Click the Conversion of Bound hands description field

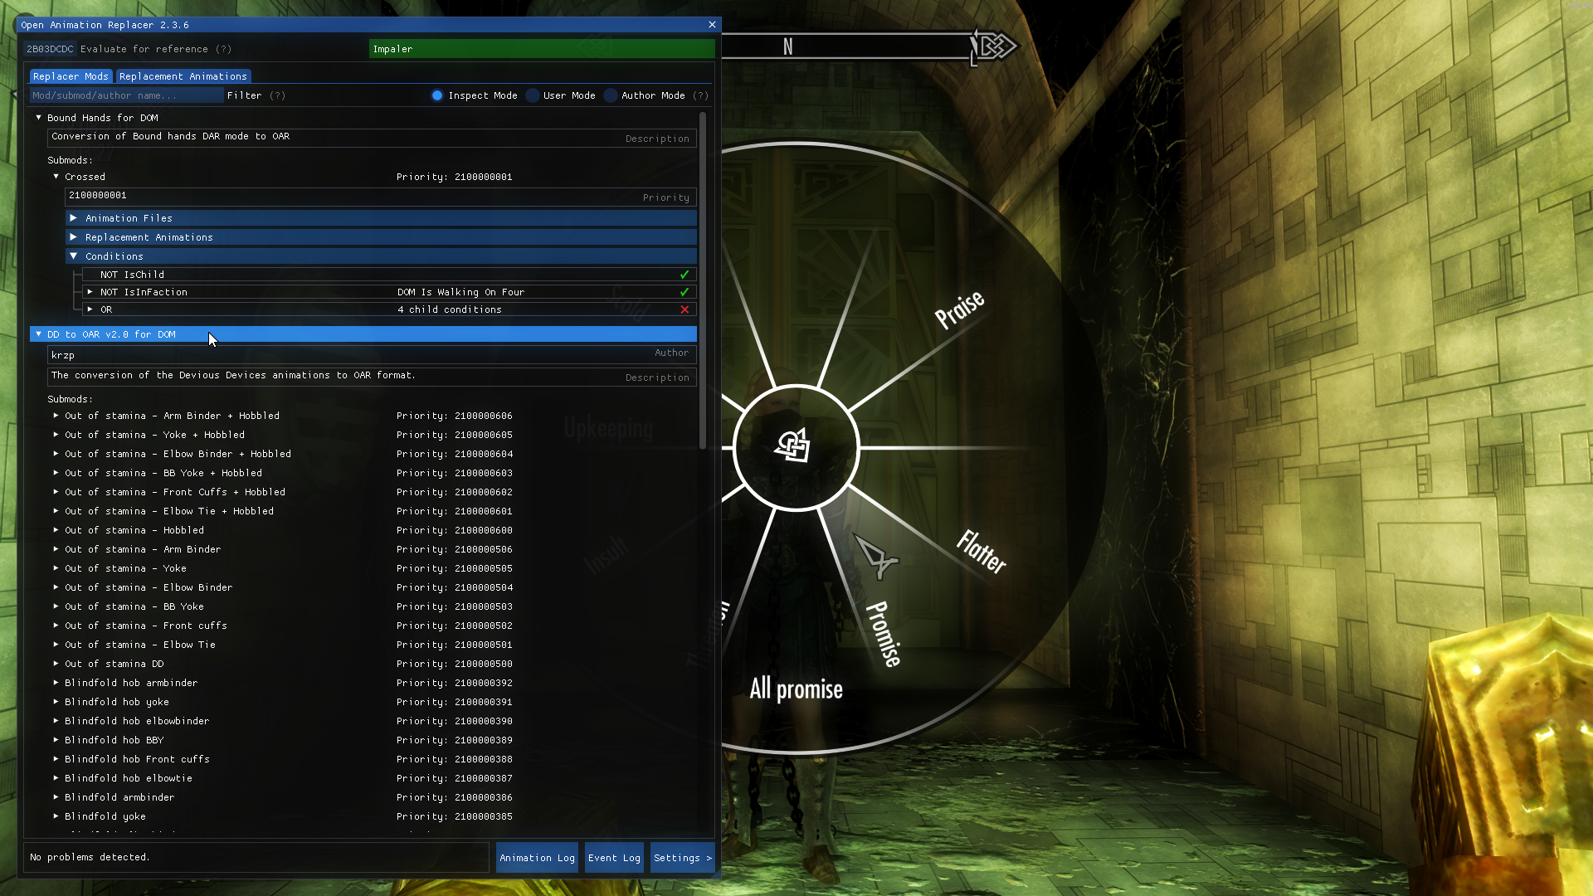tap(372, 138)
